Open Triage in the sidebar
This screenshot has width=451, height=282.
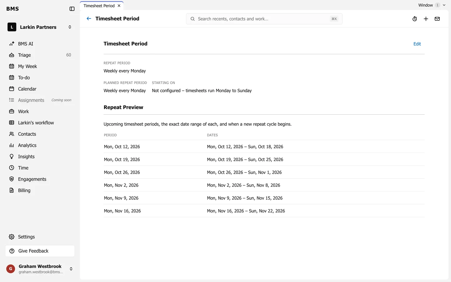40,55
